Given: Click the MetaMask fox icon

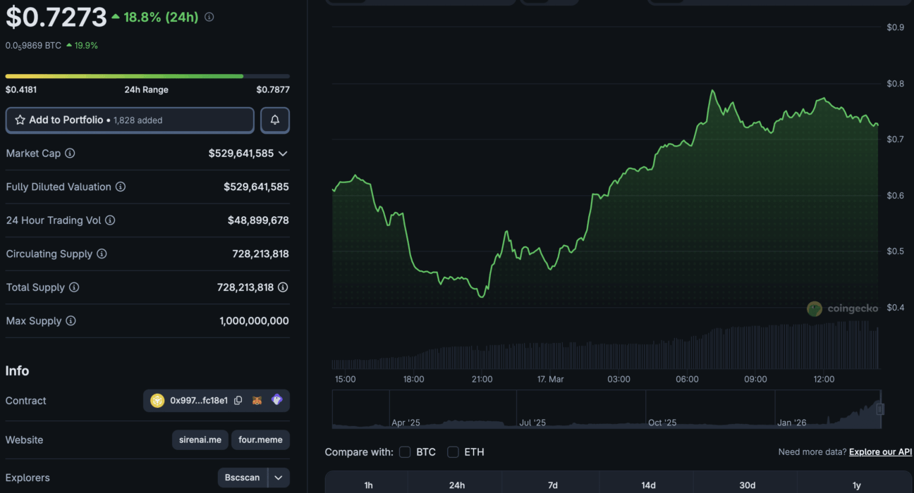Looking at the screenshot, I should (257, 401).
